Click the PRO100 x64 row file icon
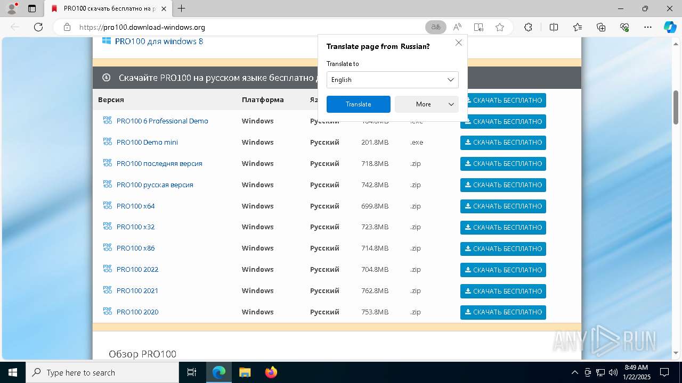The height and width of the screenshot is (383, 682). [x=108, y=205]
